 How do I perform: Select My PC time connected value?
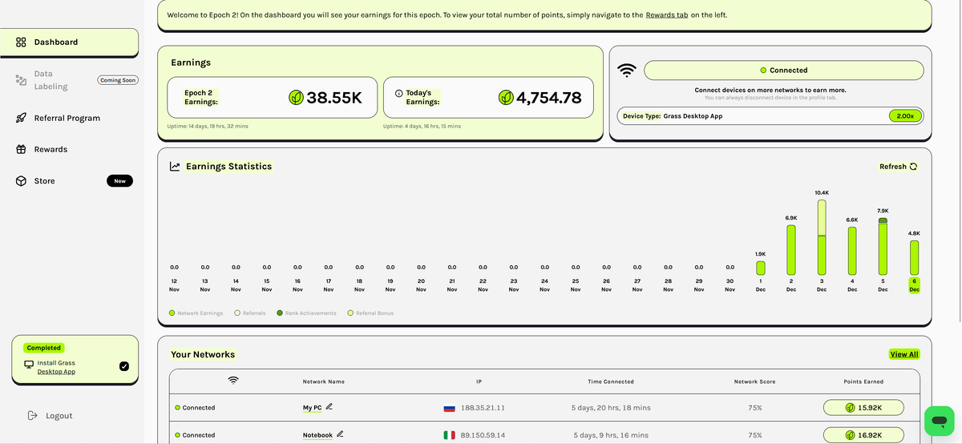click(611, 408)
